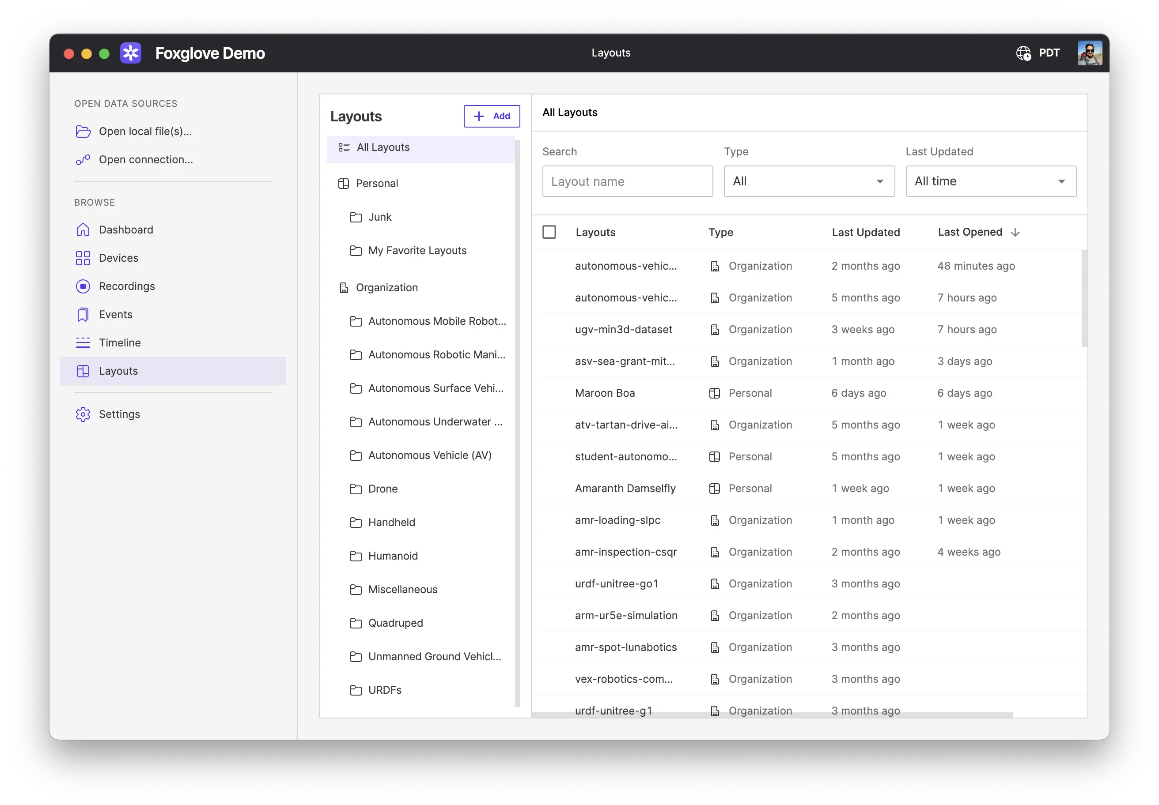Click the timezone globe icon near PDT

pos(1023,53)
